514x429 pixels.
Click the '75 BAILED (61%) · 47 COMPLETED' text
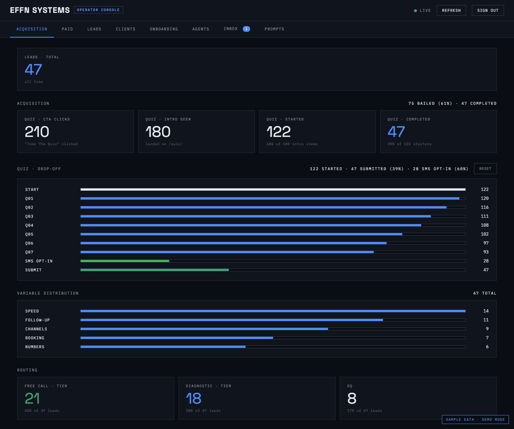(x=453, y=103)
